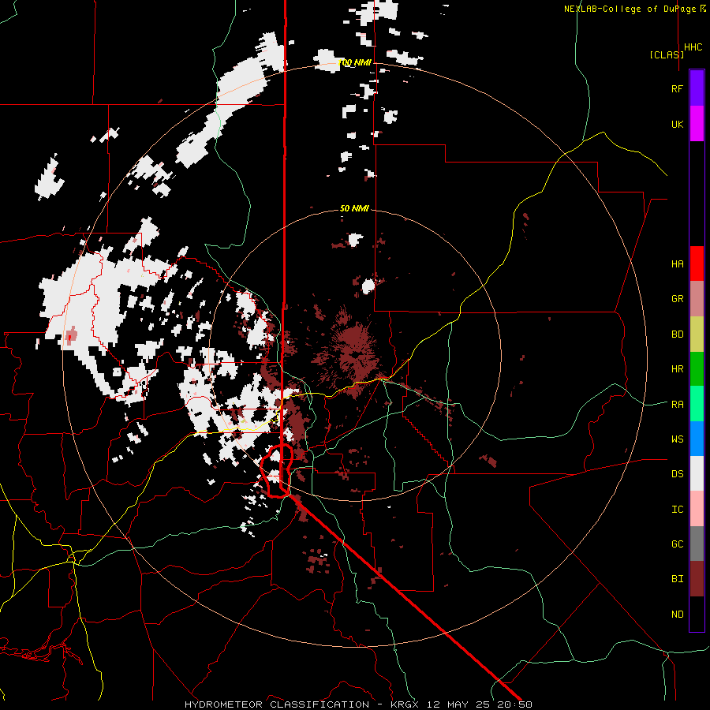Click the 'NEXLAB-College of DuPage' credit text
This screenshot has height=710, width=710.
click(630, 9)
